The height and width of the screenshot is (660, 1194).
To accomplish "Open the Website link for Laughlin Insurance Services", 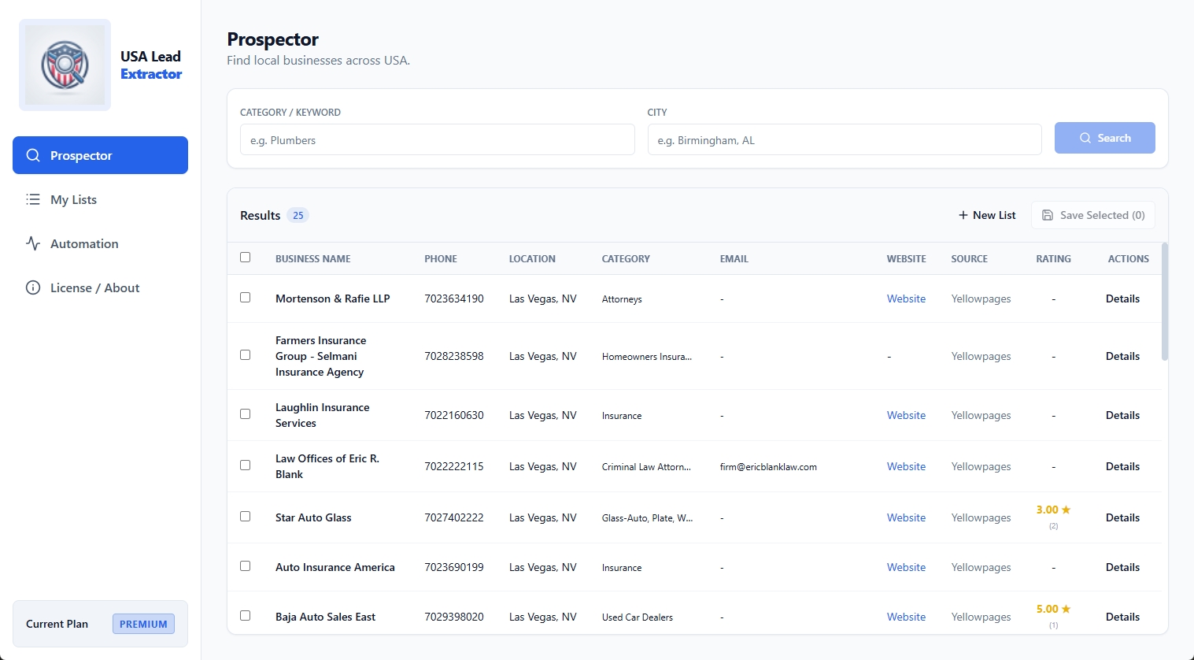I will point(906,415).
